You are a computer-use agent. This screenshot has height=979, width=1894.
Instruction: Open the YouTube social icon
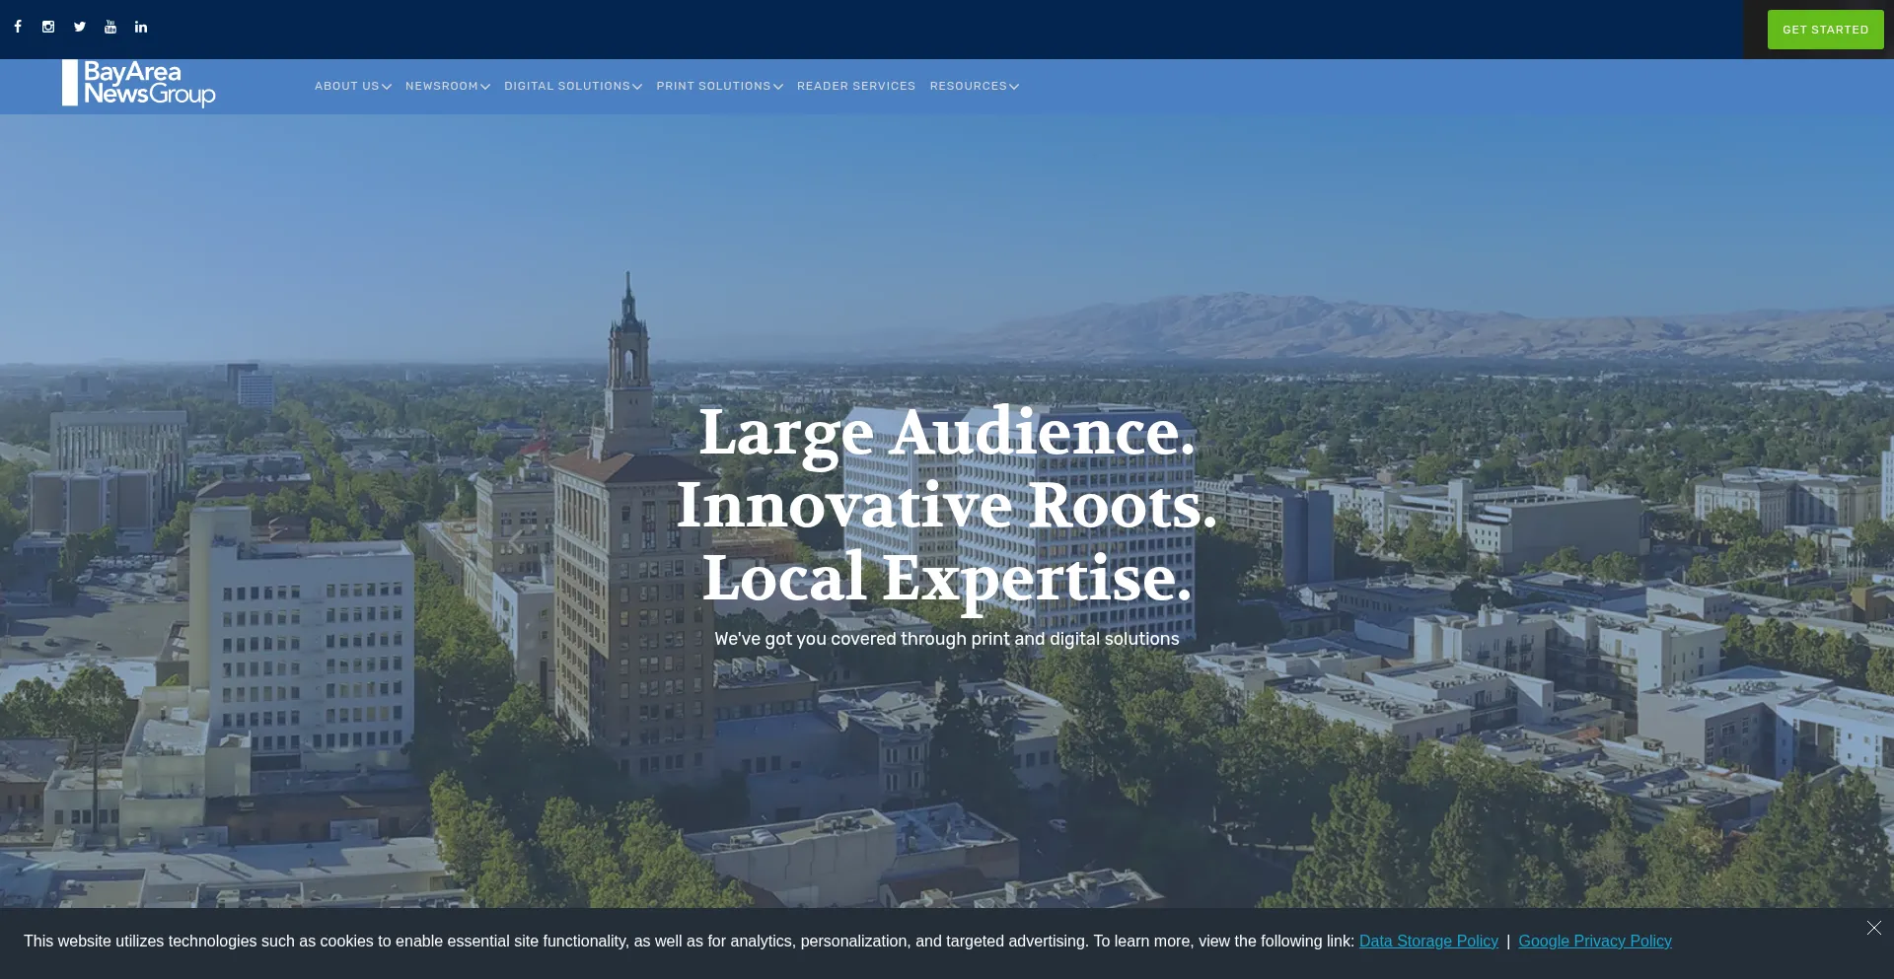pyautogui.click(x=110, y=27)
